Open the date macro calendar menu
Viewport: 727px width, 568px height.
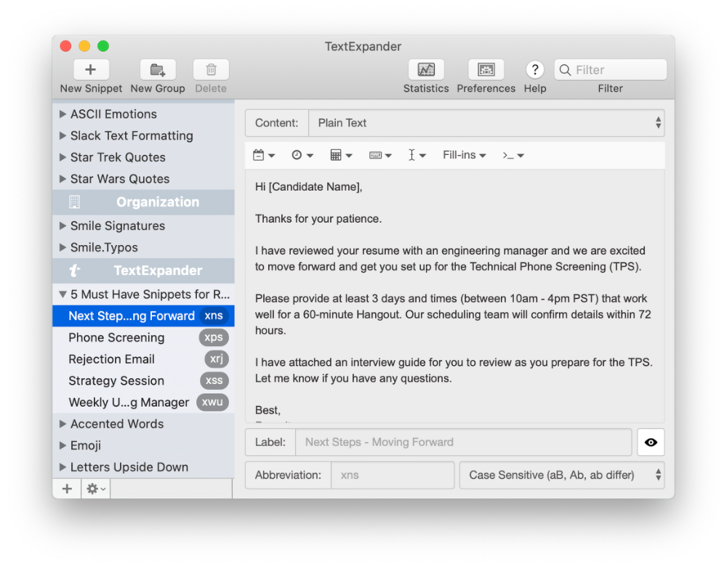pyautogui.click(x=263, y=155)
